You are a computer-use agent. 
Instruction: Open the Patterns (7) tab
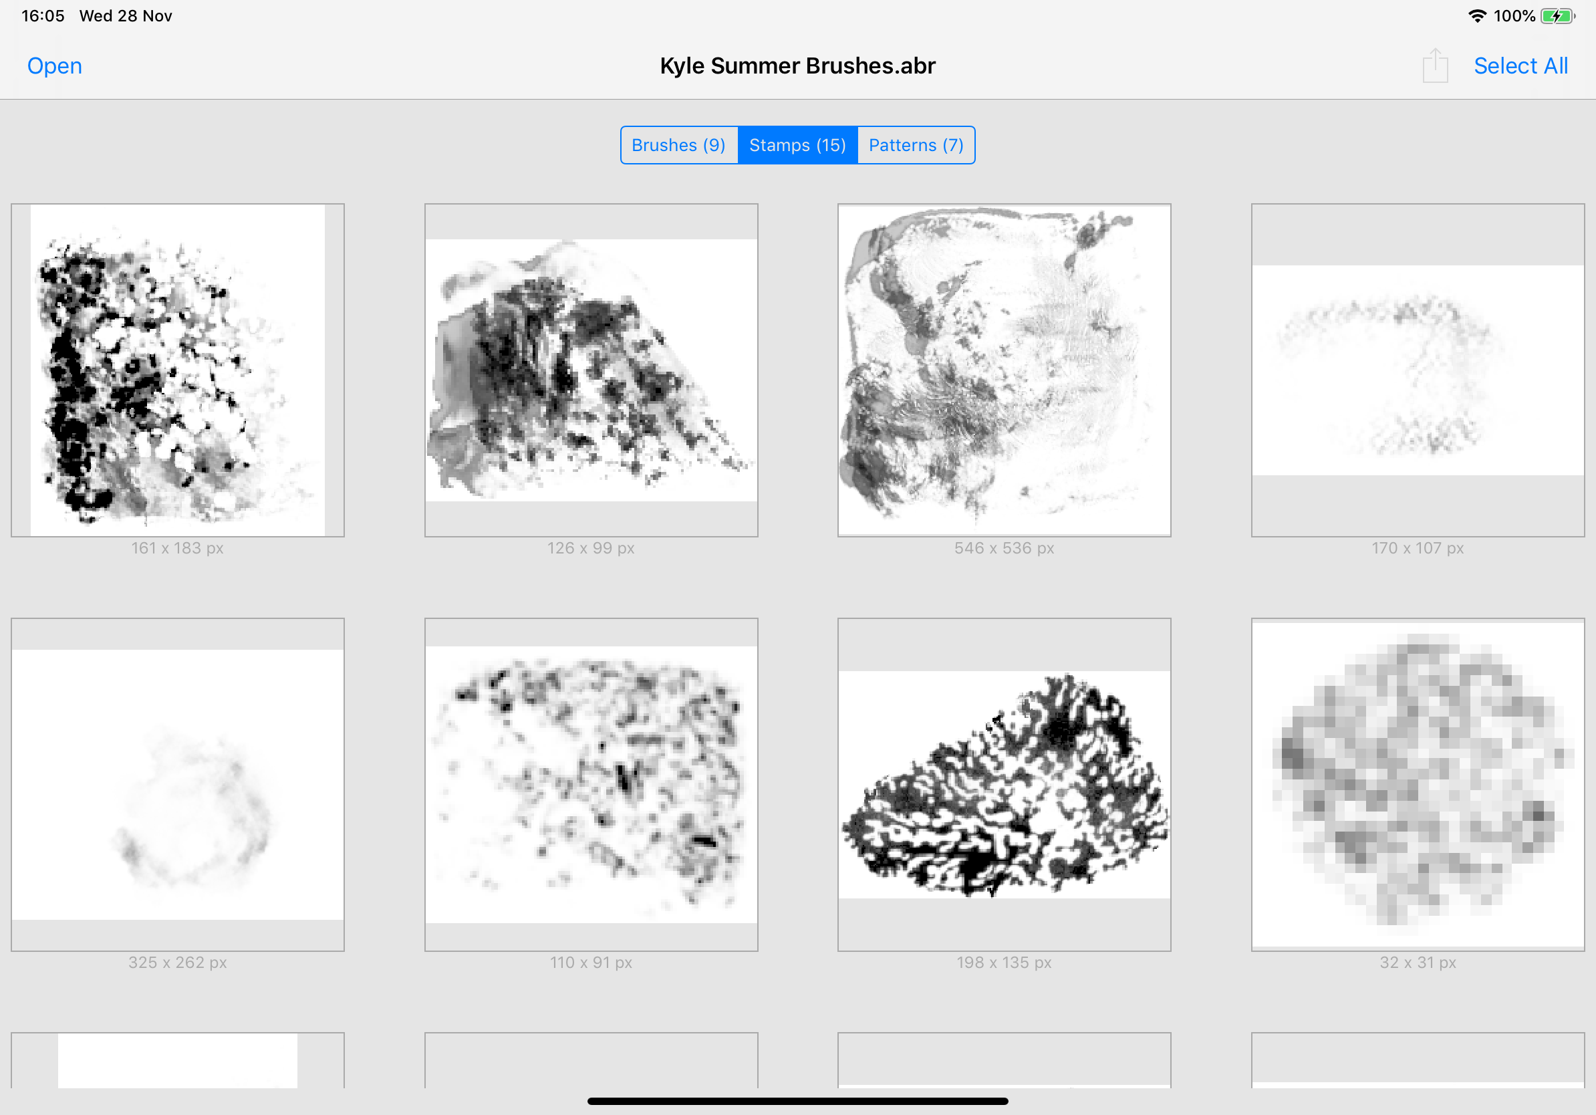[x=916, y=145]
